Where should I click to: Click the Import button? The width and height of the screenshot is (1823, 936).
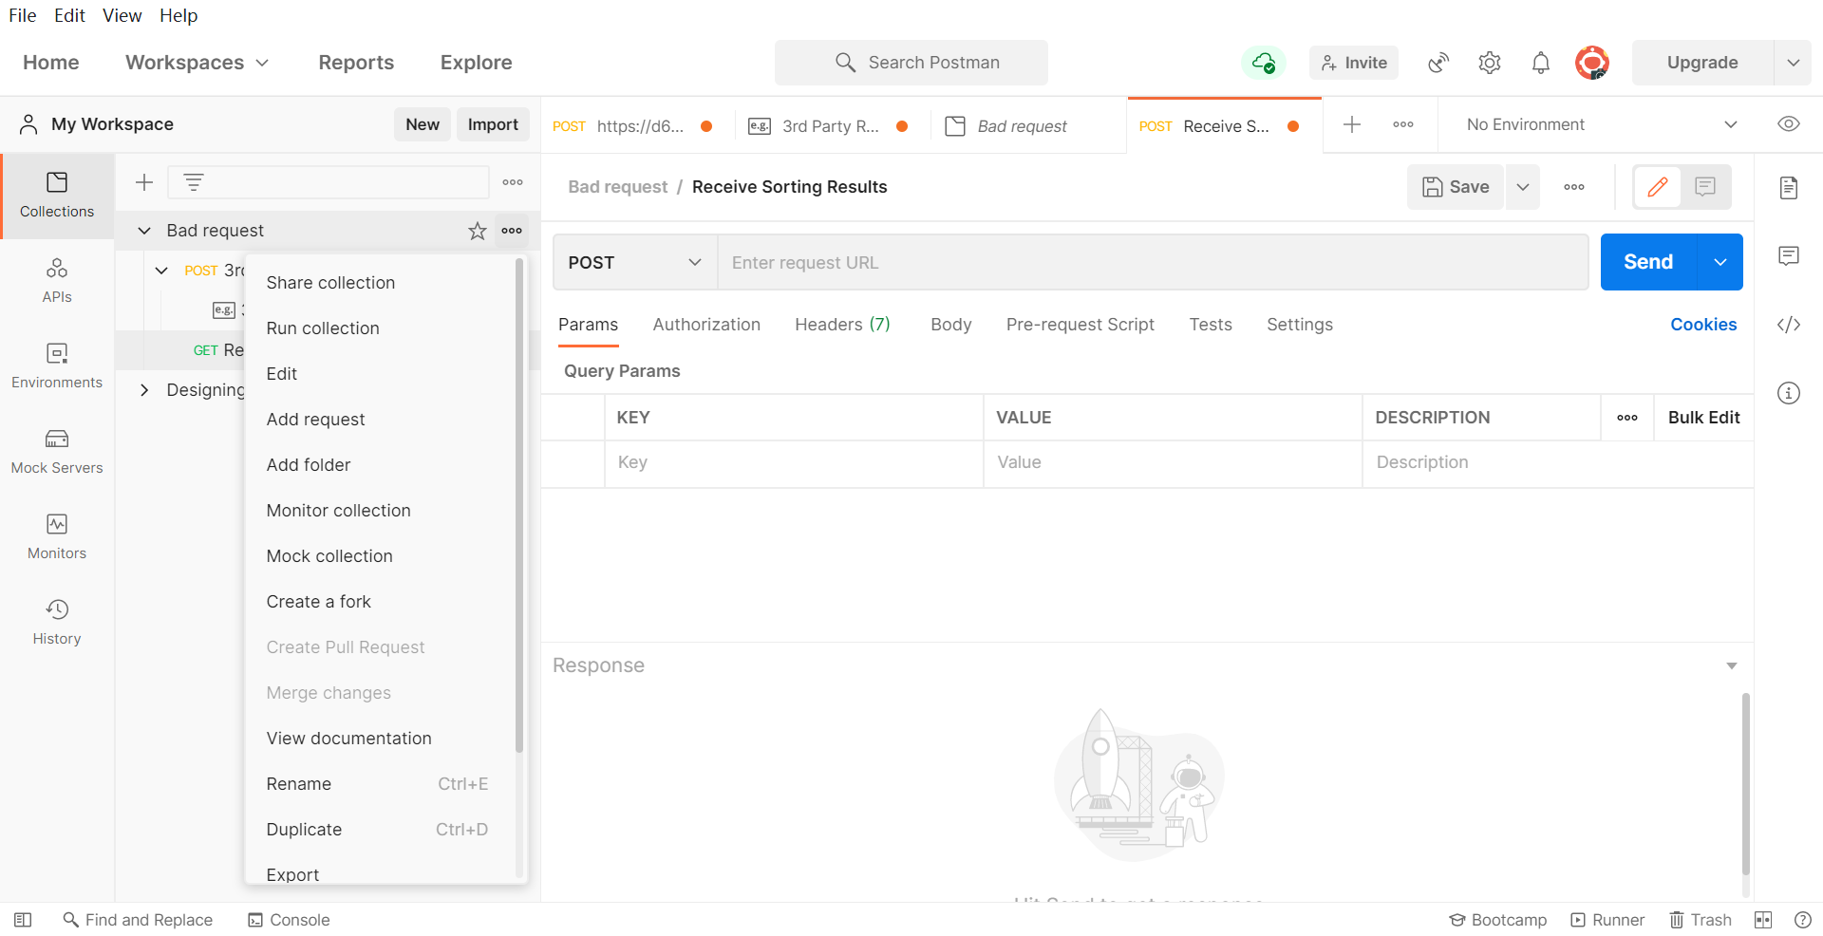coord(493,124)
